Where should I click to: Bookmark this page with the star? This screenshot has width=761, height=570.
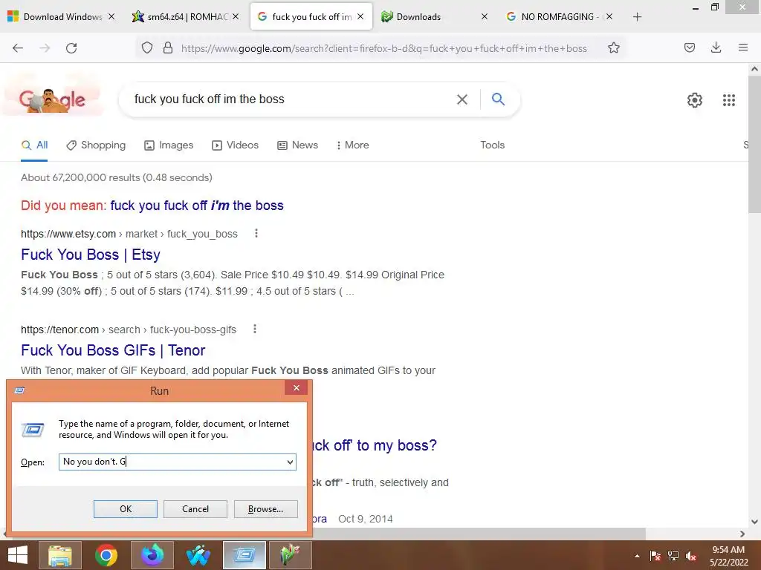coord(613,48)
